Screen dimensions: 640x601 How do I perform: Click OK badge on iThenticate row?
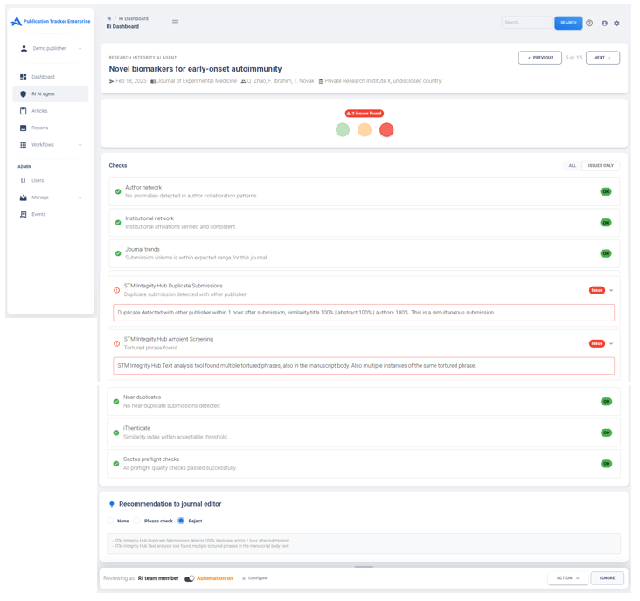tap(606, 432)
